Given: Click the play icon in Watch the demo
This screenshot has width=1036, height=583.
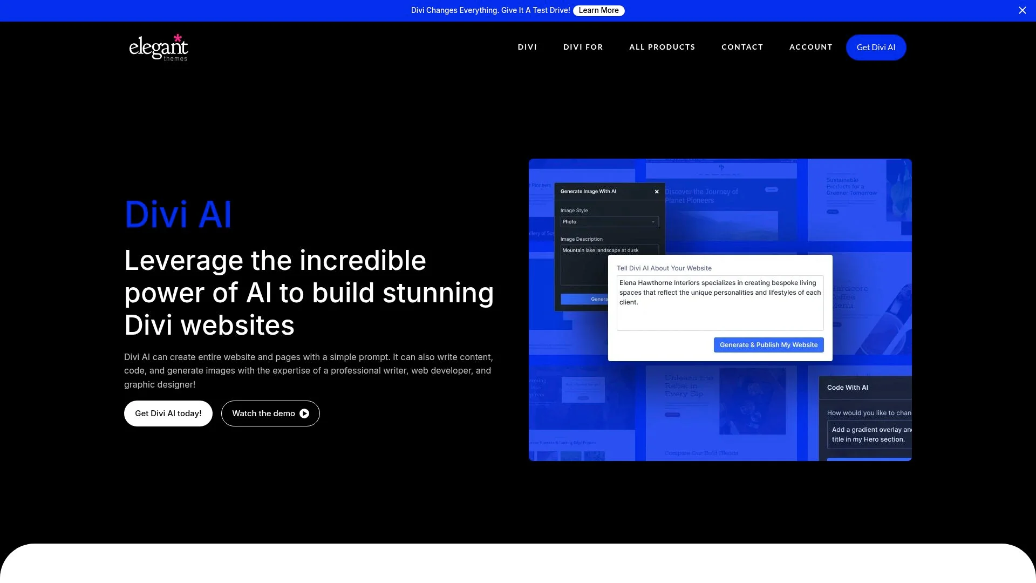Looking at the screenshot, I should tap(304, 413).
